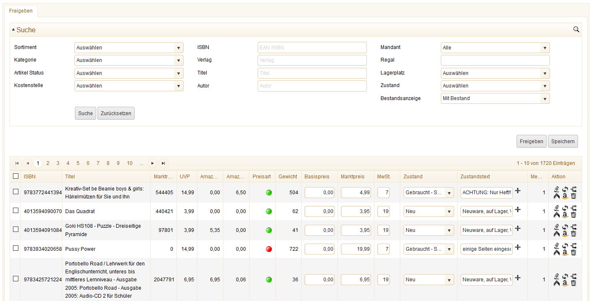Go to next page with pagination arrow

[153, 163]
